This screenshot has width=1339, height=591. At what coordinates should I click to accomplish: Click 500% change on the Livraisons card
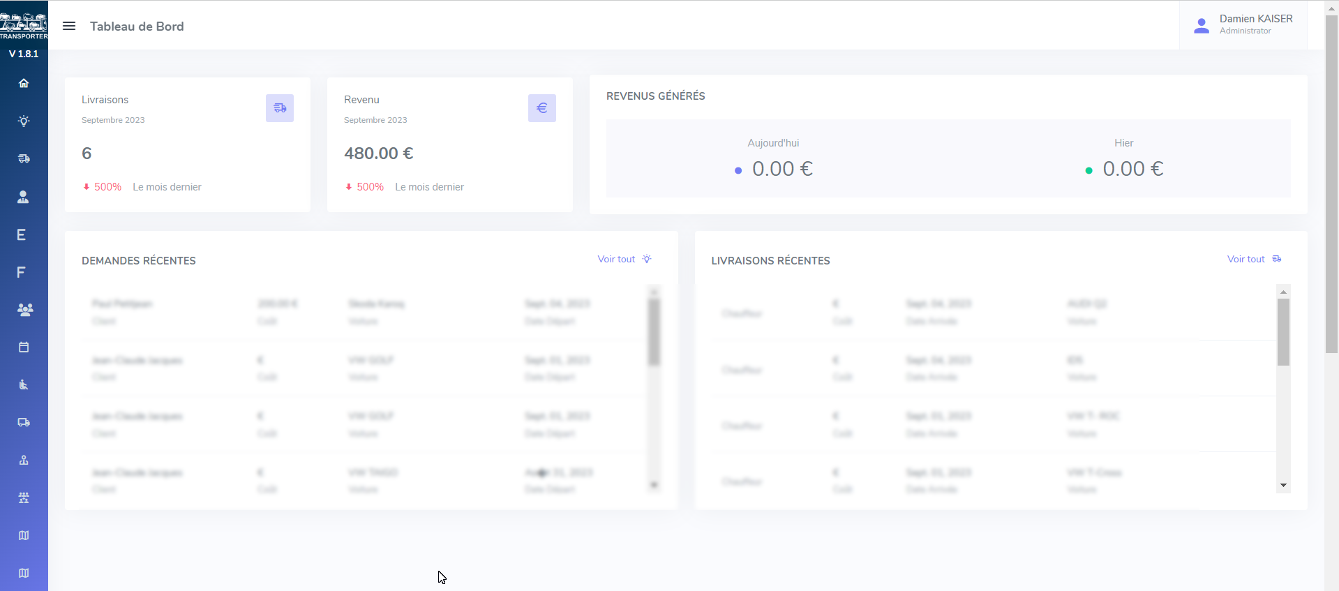click(x=107, y=187)
